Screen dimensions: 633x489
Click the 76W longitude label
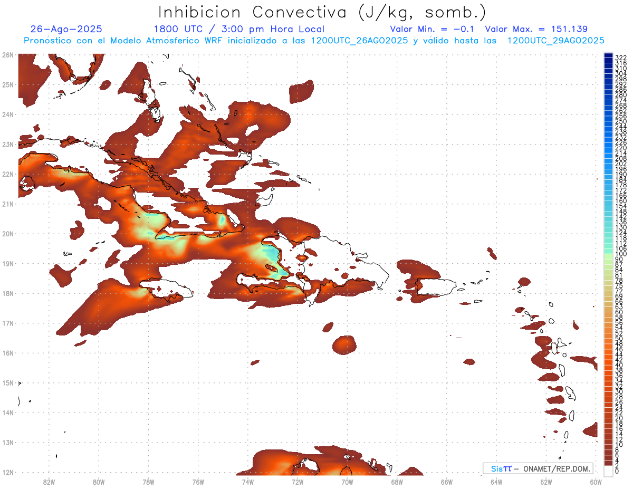click(x=198, y=482)
